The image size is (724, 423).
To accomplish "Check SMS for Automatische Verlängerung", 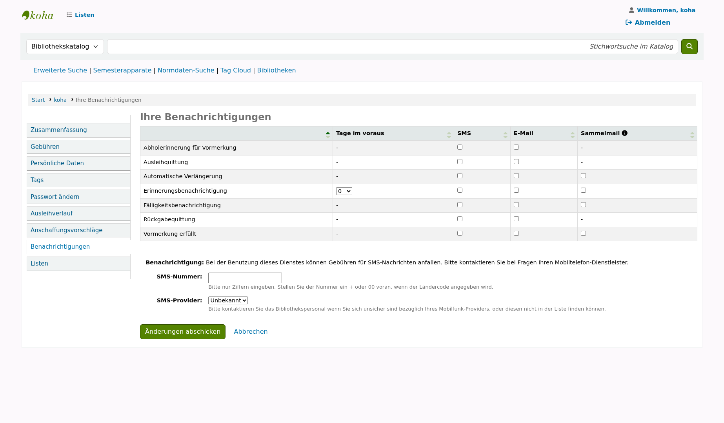I will click(460, 176).
